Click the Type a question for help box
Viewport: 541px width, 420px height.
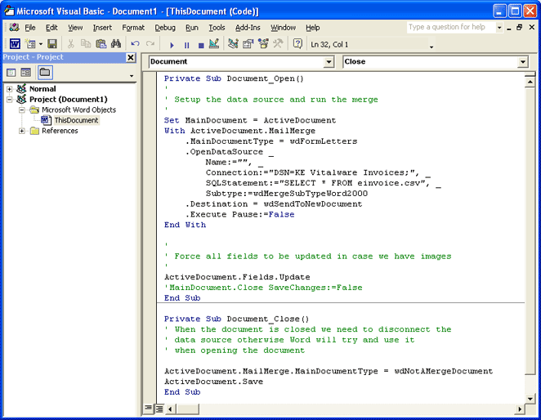coord(451,27)
